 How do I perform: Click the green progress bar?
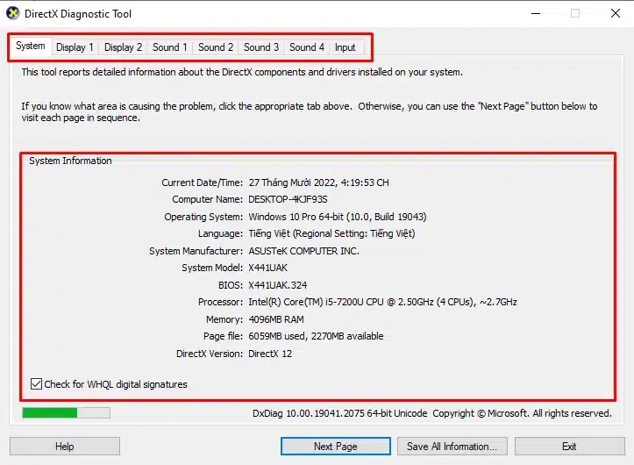tap(67, 412)
